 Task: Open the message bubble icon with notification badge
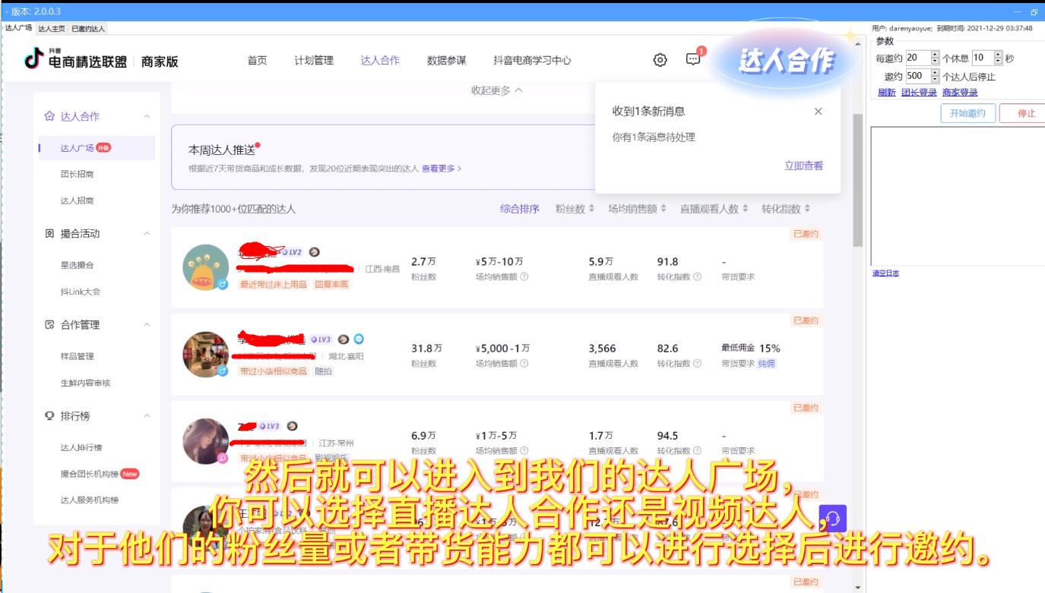click(692, 61)
